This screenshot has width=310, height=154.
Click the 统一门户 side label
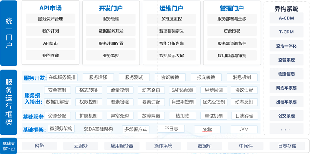pos(9,33)
